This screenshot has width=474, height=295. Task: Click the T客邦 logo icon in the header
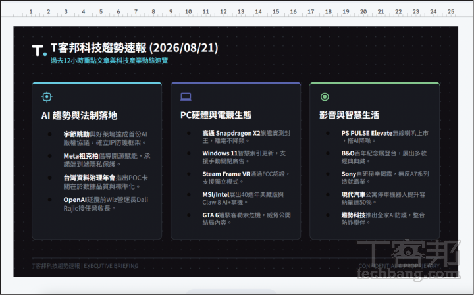click(x=39, y=50)
